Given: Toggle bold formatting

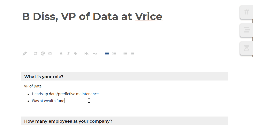Looking at the screenshot, I should pos(61,53).
